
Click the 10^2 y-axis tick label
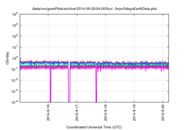click(15, 36)
